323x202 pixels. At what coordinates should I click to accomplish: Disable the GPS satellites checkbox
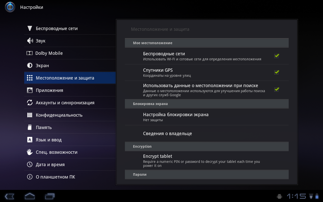(277, 72)
